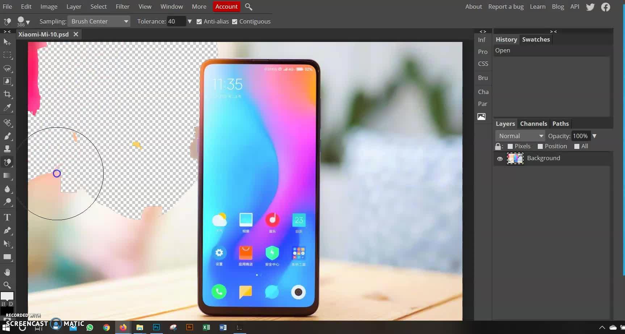This screenshot has width=625, height=334.
Task: Open the CSS side panel
Action: pos(483,64)
